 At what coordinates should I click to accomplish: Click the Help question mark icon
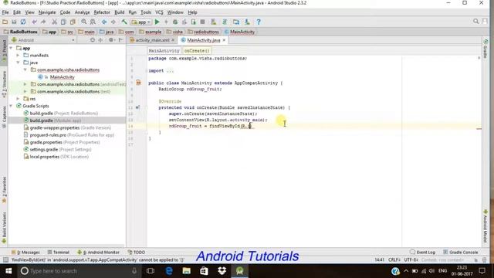point(259,22)
